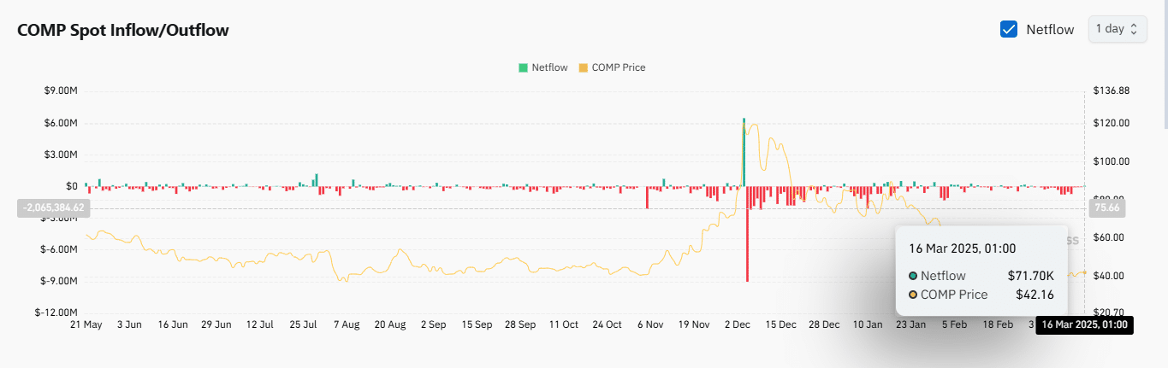Screen dimensions: 1168x368
Task: Toggle the Netflow series via legend label
Action: (x=549, y=67)
